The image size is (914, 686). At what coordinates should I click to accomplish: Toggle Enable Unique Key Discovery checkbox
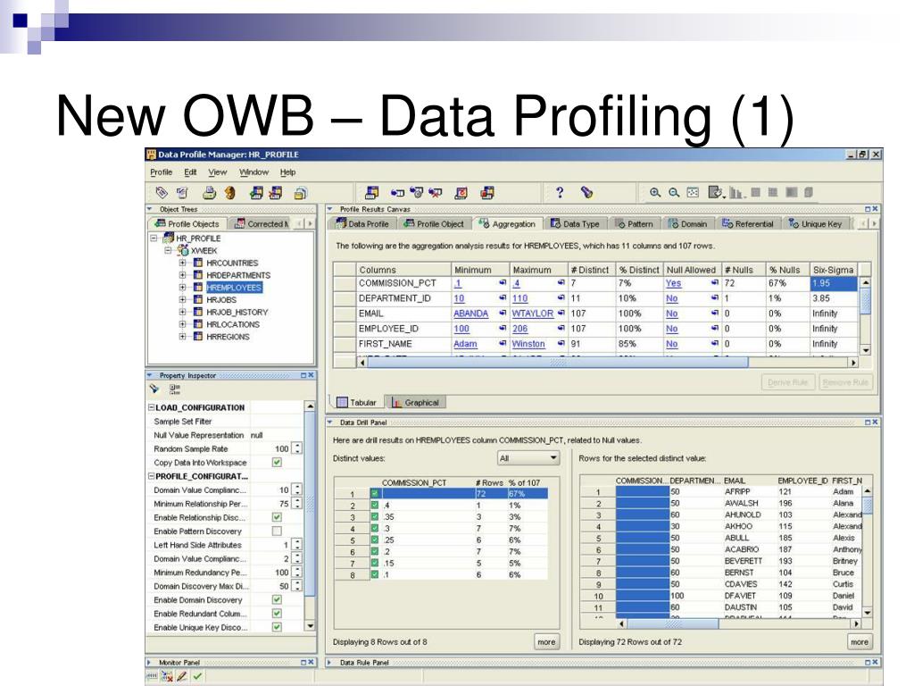277,627
